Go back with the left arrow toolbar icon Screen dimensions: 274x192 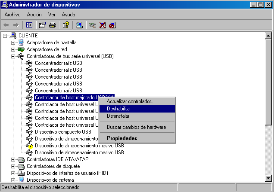[6, 25]
